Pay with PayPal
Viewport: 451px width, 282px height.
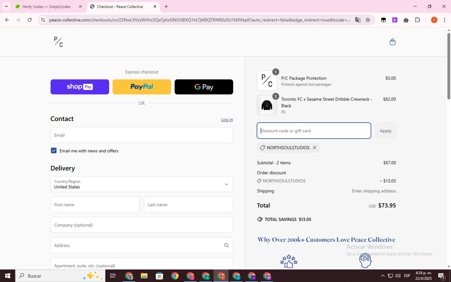pyautogui.click(x=142, y=87)
